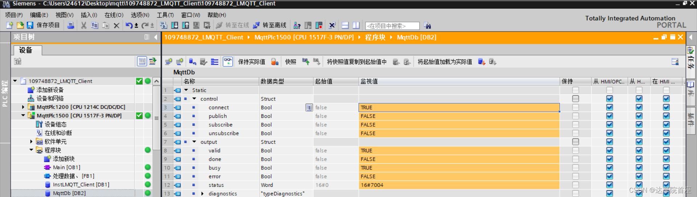Expand the diagnostics row
This screenshot has width=697, height=197.
coord(202,194)
